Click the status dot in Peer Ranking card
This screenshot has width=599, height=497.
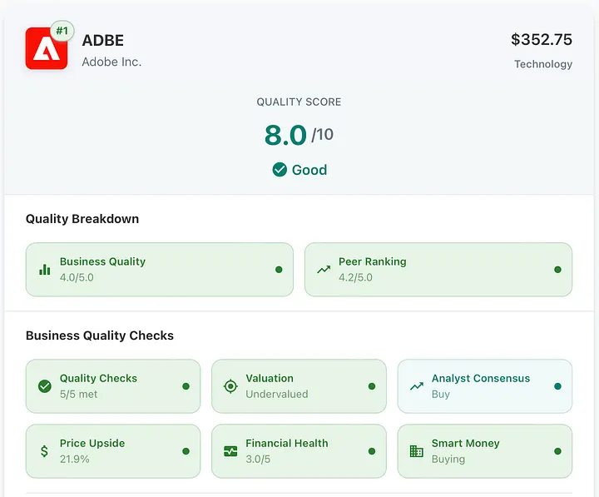coord(557,270)
